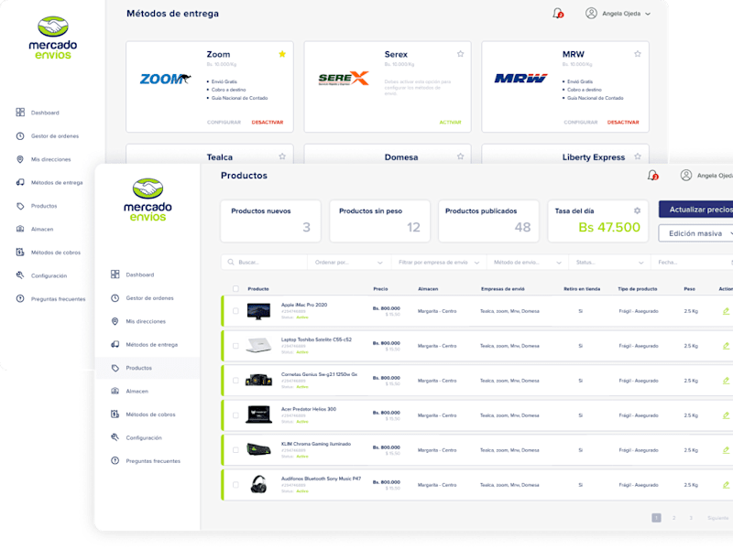The width and height of the screenshot is (733, 549).
Task: Click Productos tag icon in back window sidebar
Action: tap(20, 206)
